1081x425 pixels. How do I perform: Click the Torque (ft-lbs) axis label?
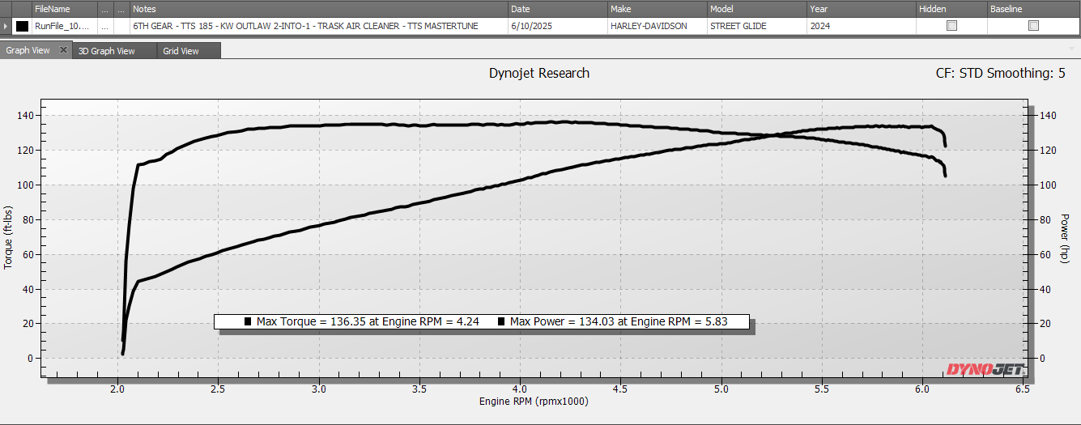pos(9,238)
